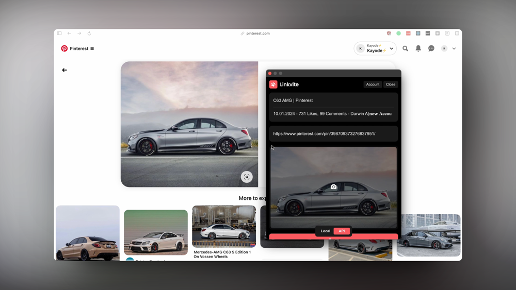
Task: Open Pinterest messages chat bubble
Action: click(x=431, y=48)
